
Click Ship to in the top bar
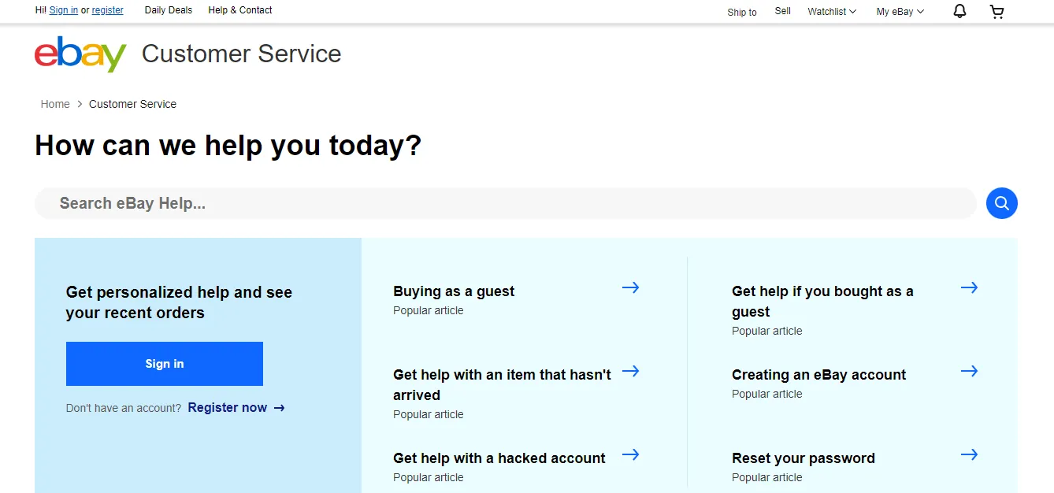(x=742, y=12)
